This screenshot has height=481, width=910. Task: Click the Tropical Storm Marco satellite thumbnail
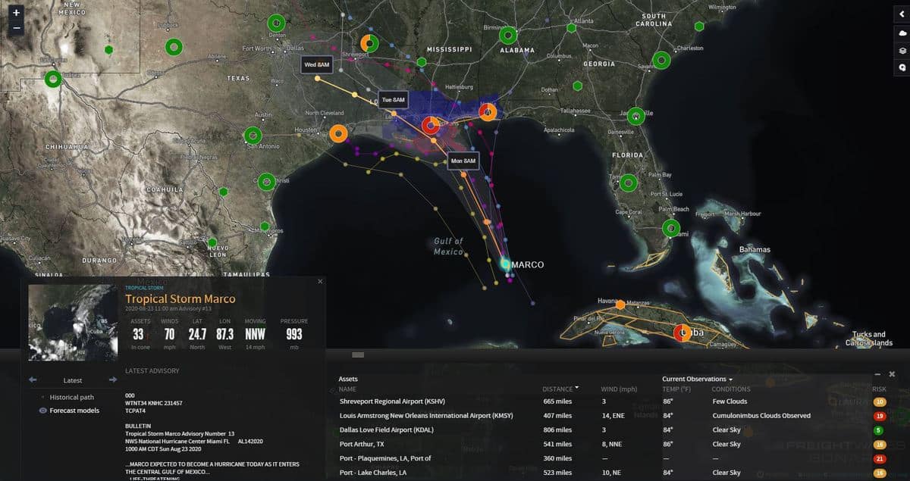click(73, 323)
